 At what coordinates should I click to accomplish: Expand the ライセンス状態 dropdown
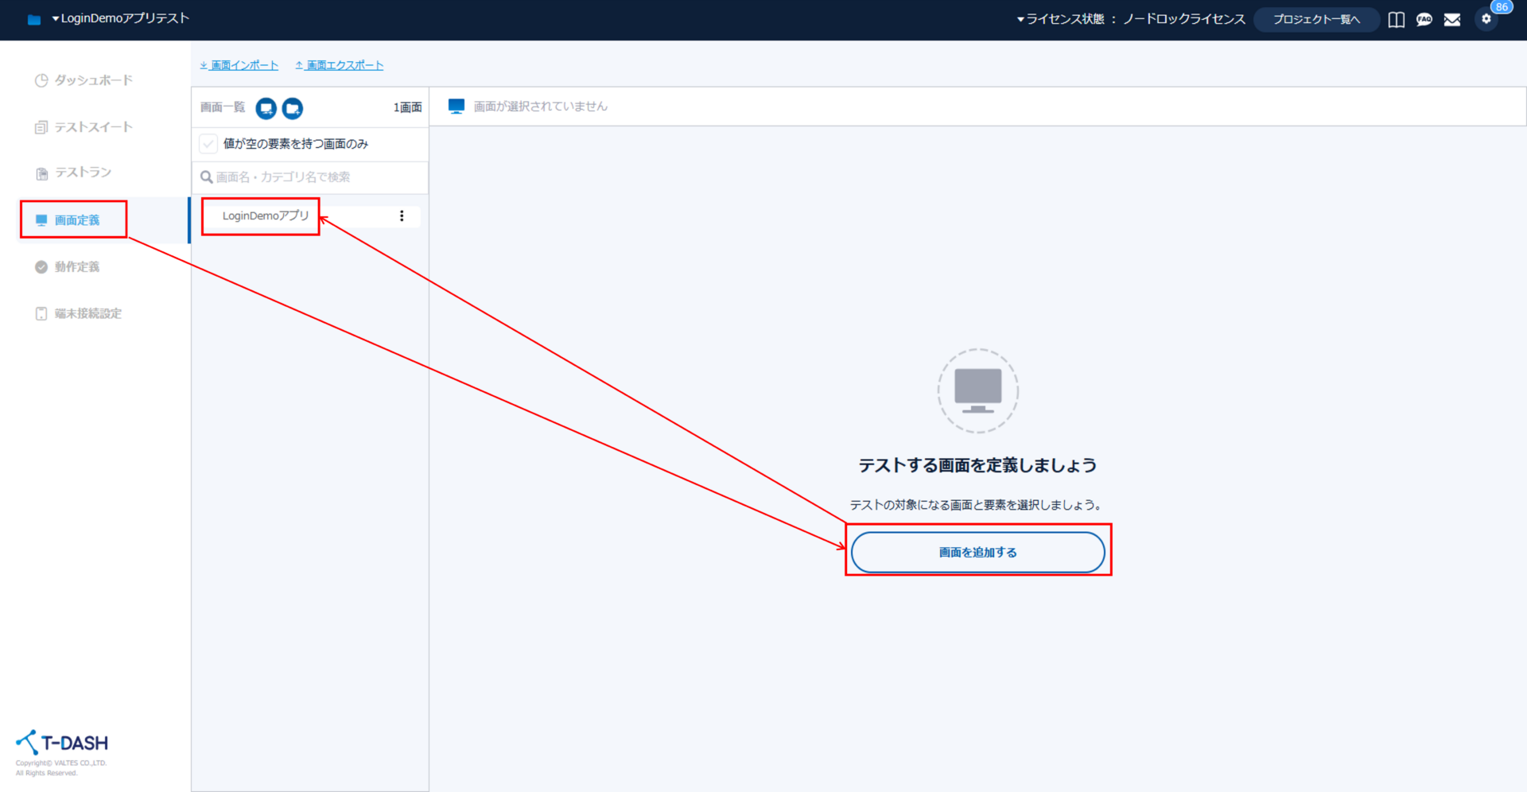(1130, 19)
